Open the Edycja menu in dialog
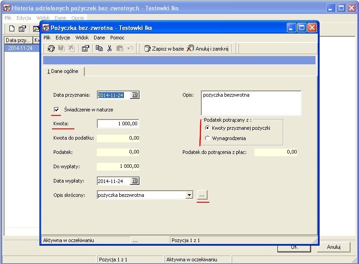Image resolution: width=359 pixels, height=264 pixels. (63, 38)
